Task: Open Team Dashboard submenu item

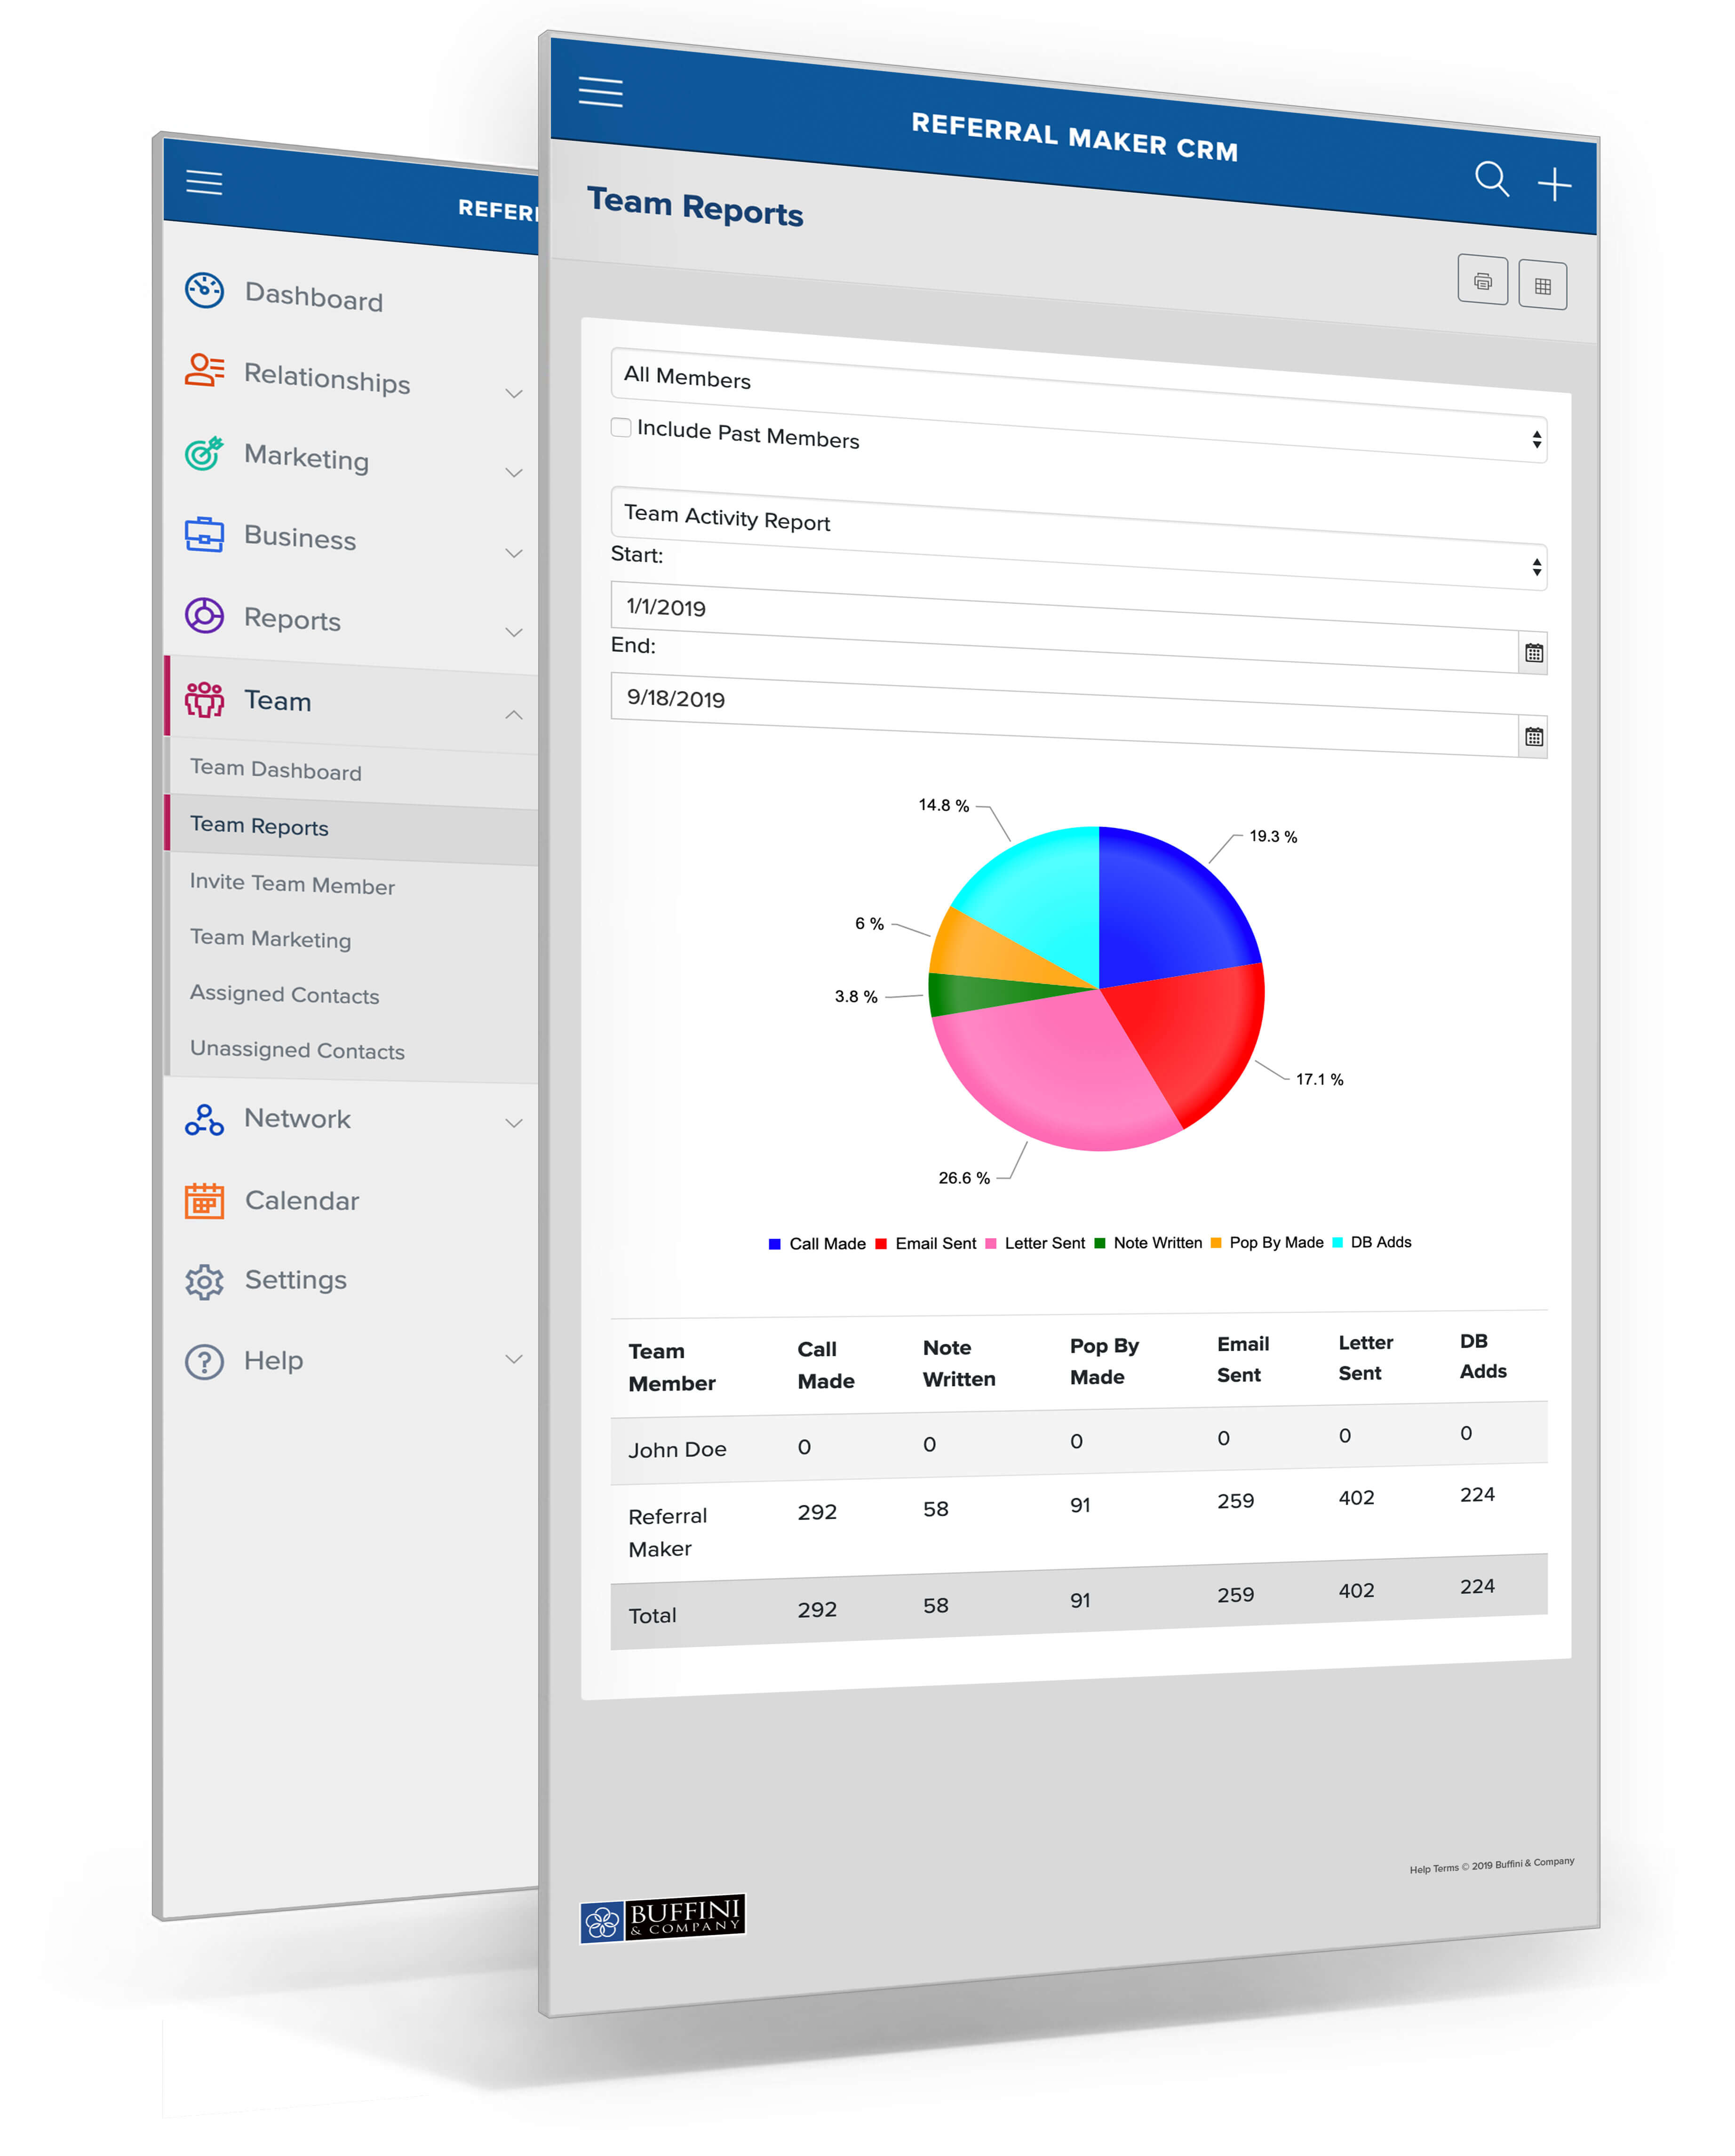Action: pos(276,769)
